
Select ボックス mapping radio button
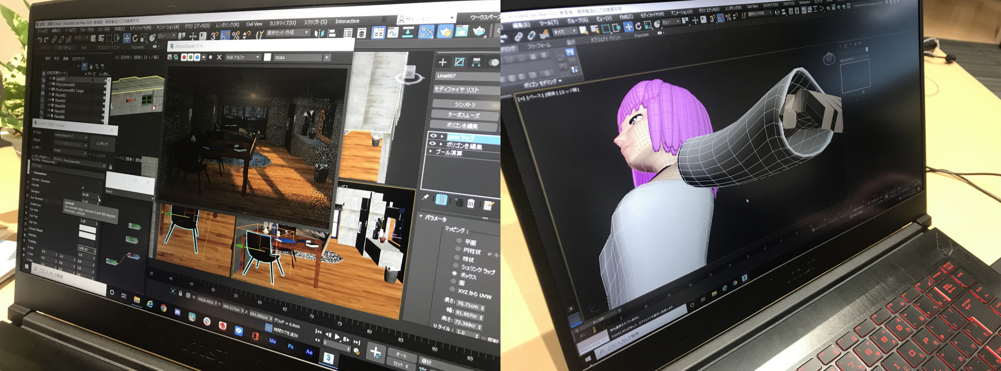455,273
